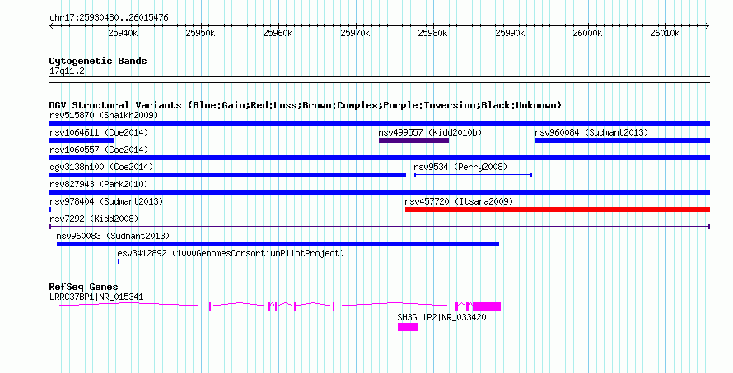Image resolution: width=733 pixels, height=373 pixels.
Task: Open nsv457720 (Itsara2009) label
Action: pos(459,201)
